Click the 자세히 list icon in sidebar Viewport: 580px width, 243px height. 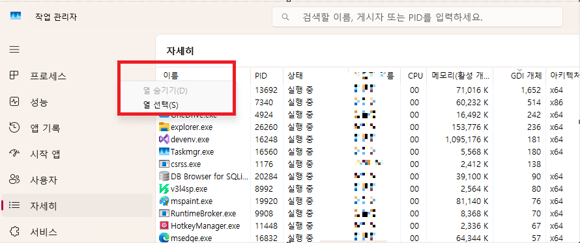(14, 206)
